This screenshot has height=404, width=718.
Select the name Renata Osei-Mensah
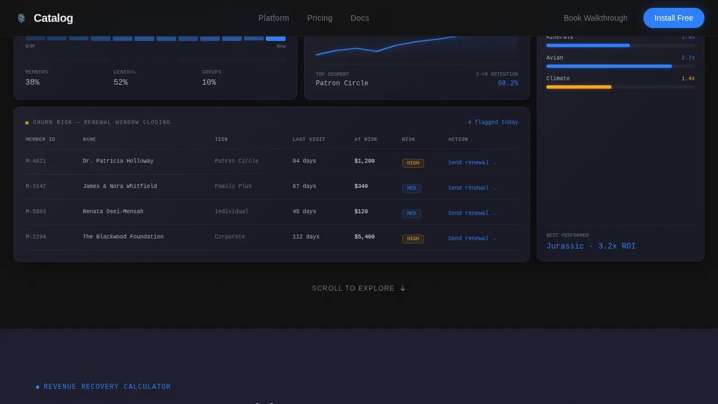coord(113,212)
